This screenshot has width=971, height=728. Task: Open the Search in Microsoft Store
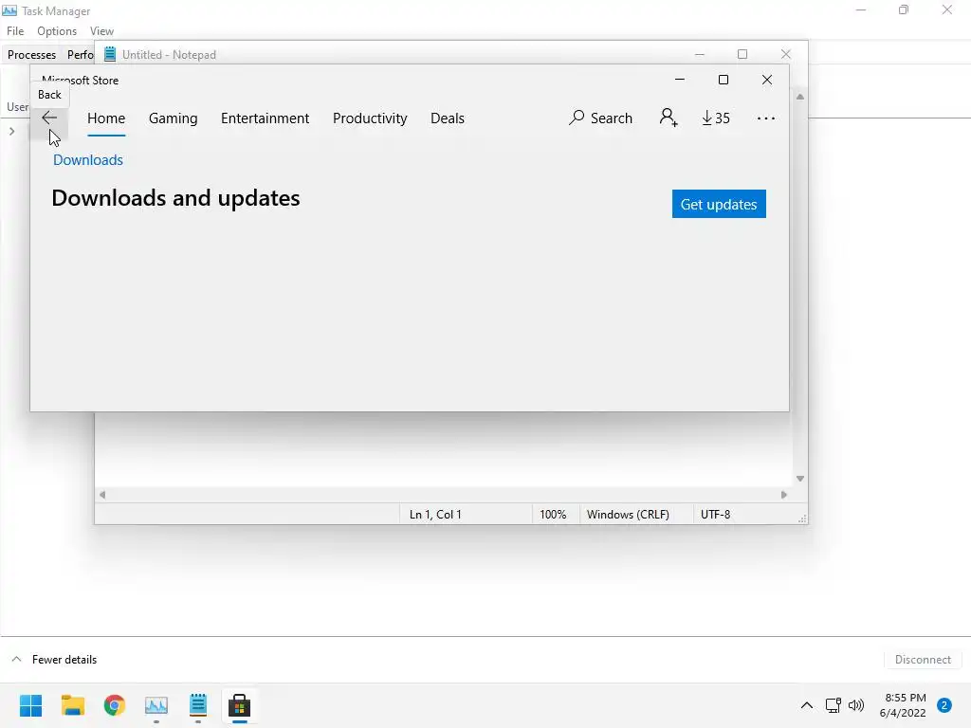[600, 118]
